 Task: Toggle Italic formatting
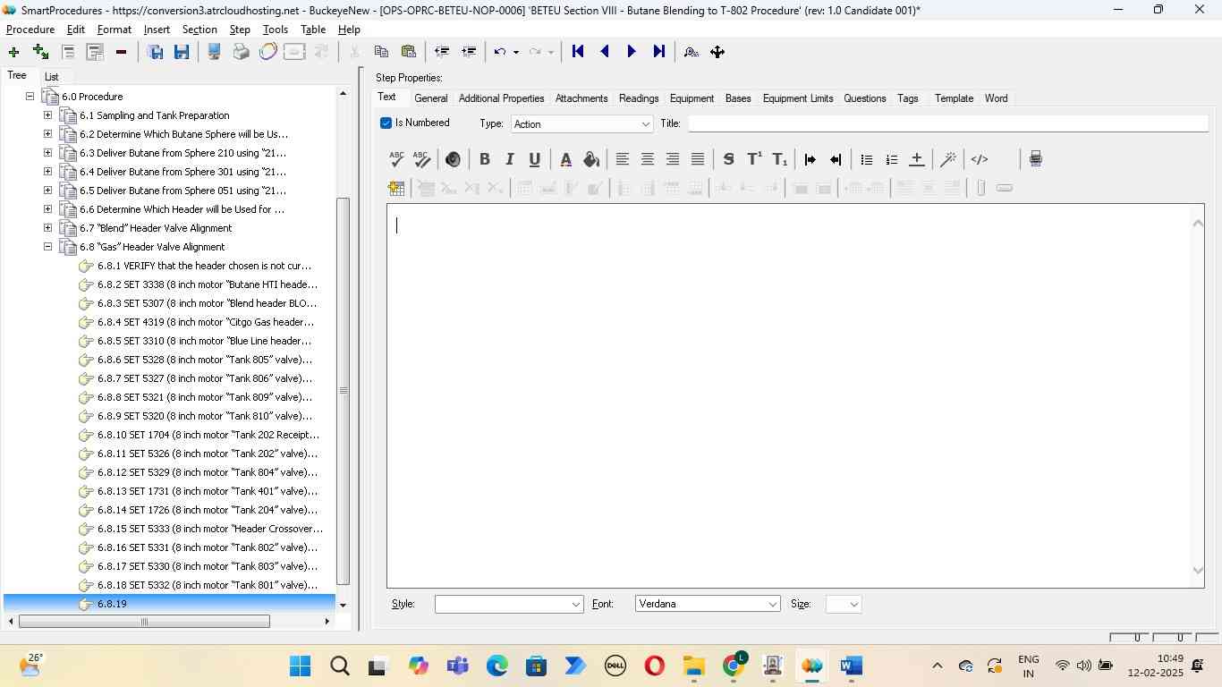509,159
